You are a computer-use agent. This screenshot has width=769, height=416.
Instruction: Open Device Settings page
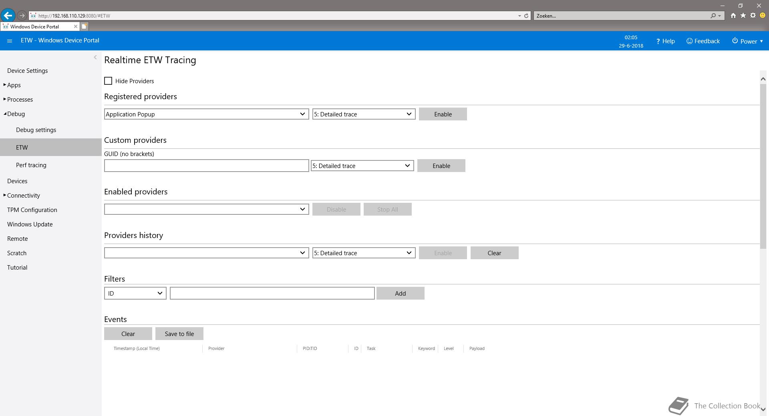[27, 70]
